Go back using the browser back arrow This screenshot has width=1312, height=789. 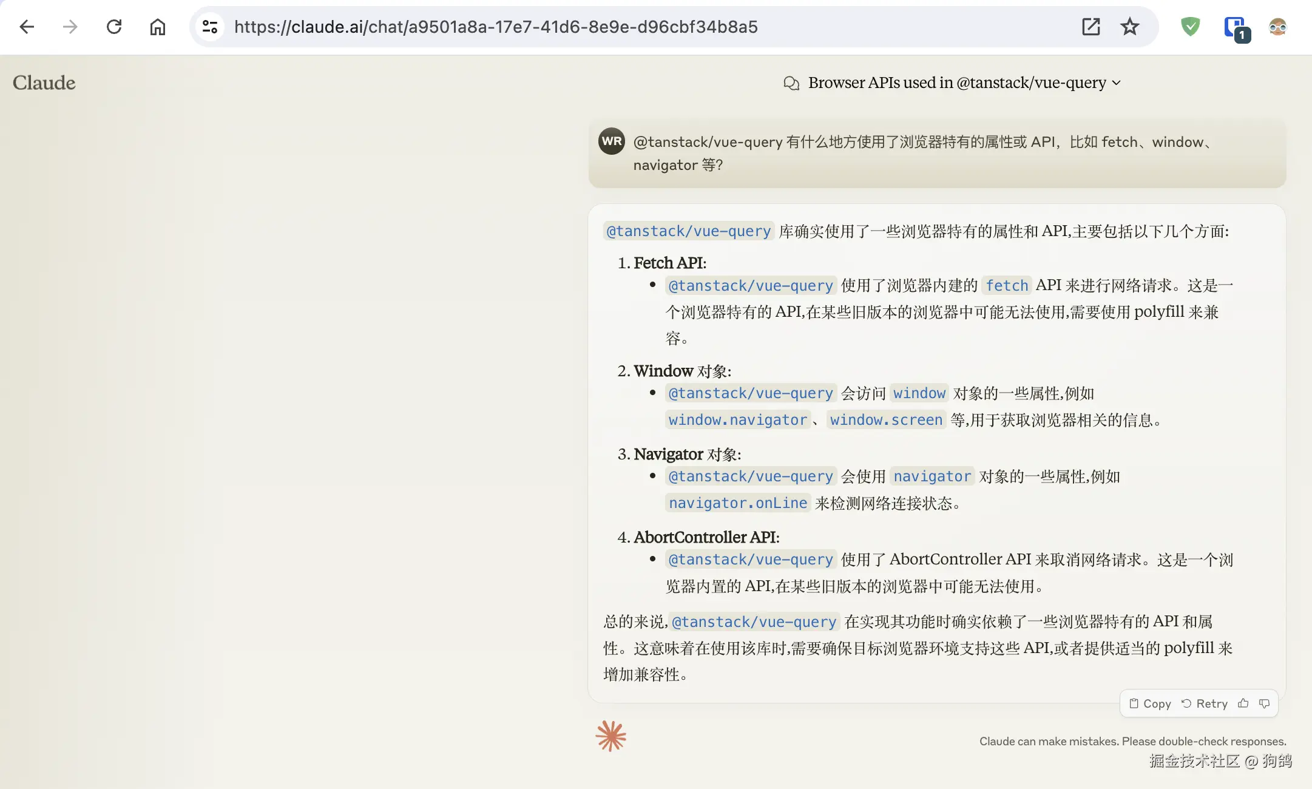pyautogui.click(x=26, y=26)
